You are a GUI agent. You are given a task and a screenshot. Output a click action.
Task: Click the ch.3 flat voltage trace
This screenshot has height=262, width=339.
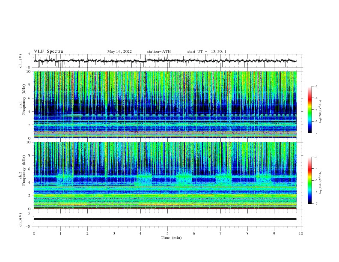click(x=165, y=219)
